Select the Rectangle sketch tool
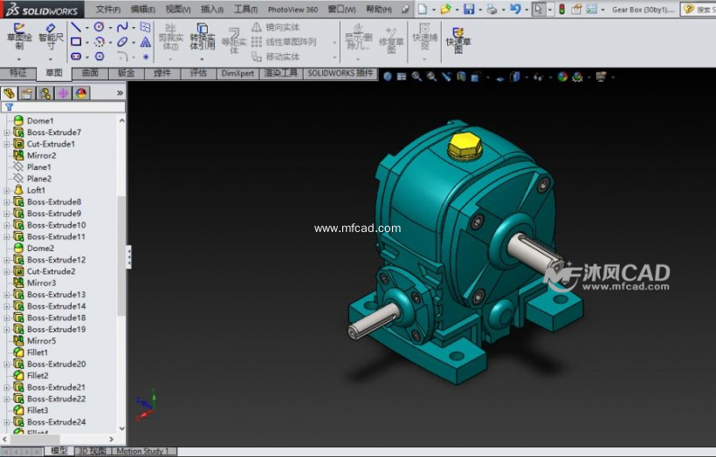The width and height of the screenshot is (716, 457). tap(76, 42)
